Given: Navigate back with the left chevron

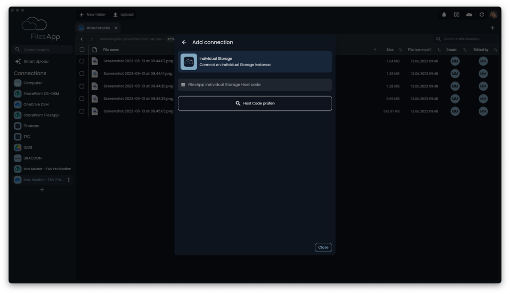Looking at the screenshot, I should click(x=82, y=39).
